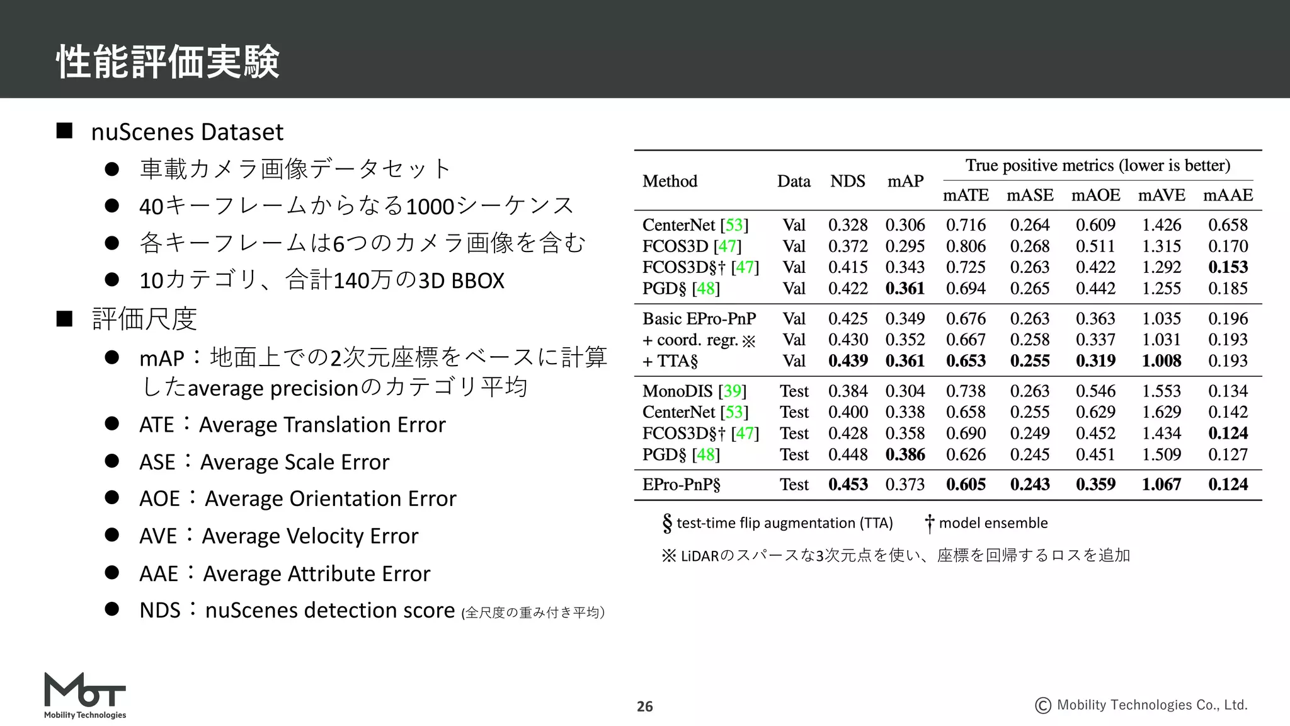Click 'True positive metrics (lower is better)' header
Viewport: 1290px width, 726px height.
pos(1097,165)
